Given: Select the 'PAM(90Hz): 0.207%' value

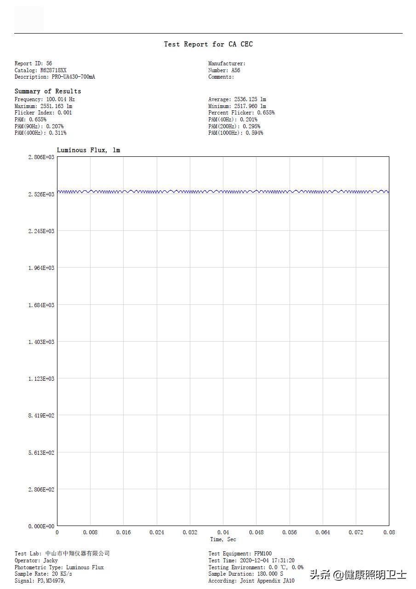Looking at the screenshot, I should pos(39,126).
